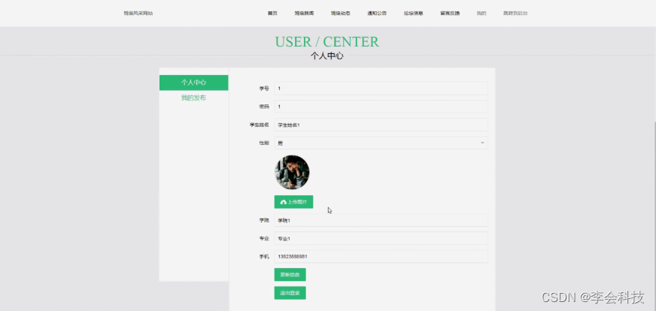Viewport: 656px width, 311px height.
Task: Open 班级动态 in the top menu
Action: (x=341, y=14)
